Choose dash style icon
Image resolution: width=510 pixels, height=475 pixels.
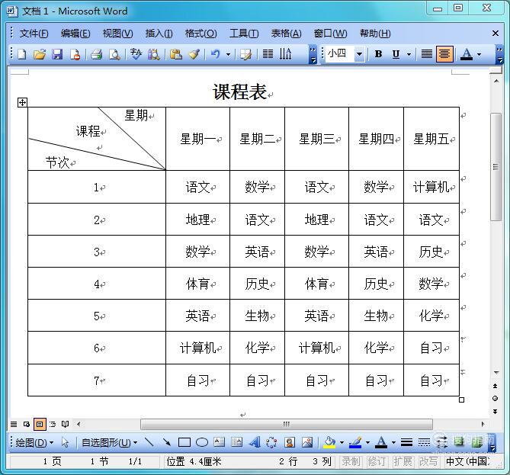tap(424, 442)
